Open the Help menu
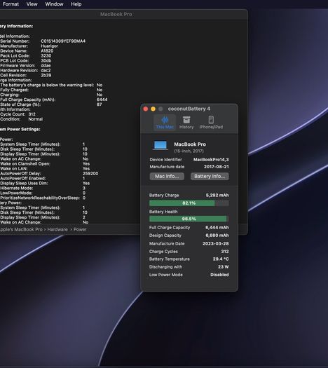This screenshot has width=328, height=368. (x=76, y=4)
